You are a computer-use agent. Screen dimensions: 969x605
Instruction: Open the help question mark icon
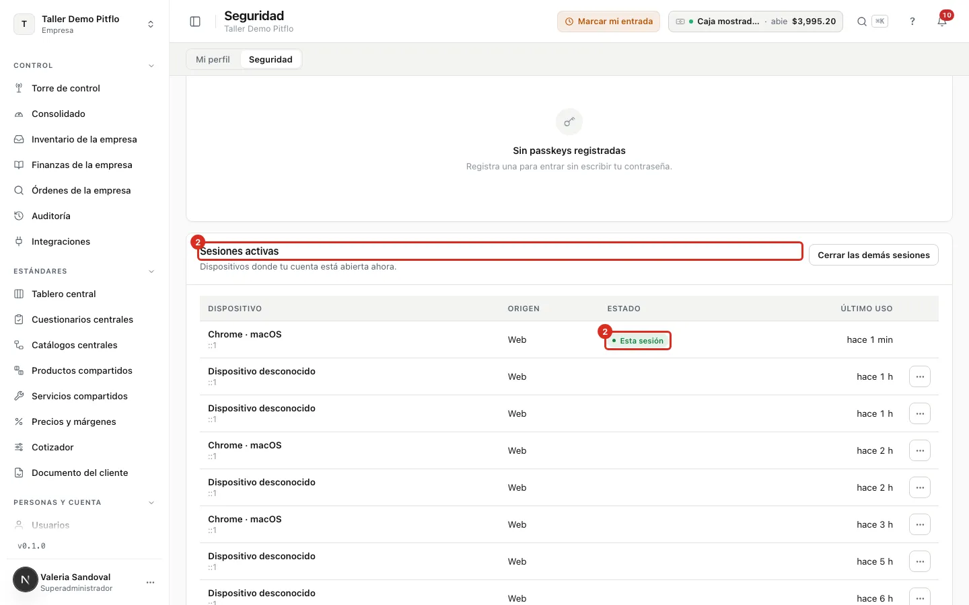(912, 22)
